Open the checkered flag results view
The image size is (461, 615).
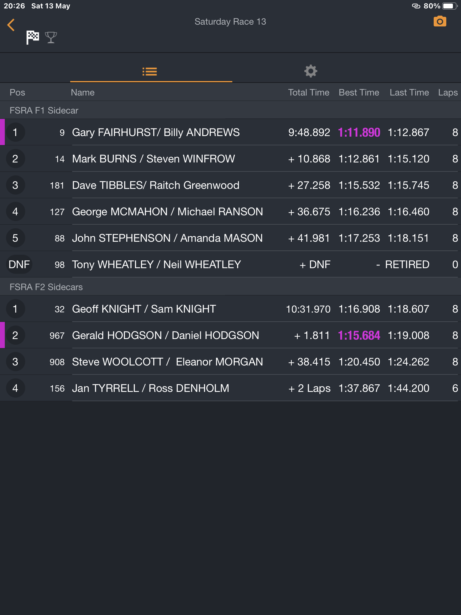32,38
